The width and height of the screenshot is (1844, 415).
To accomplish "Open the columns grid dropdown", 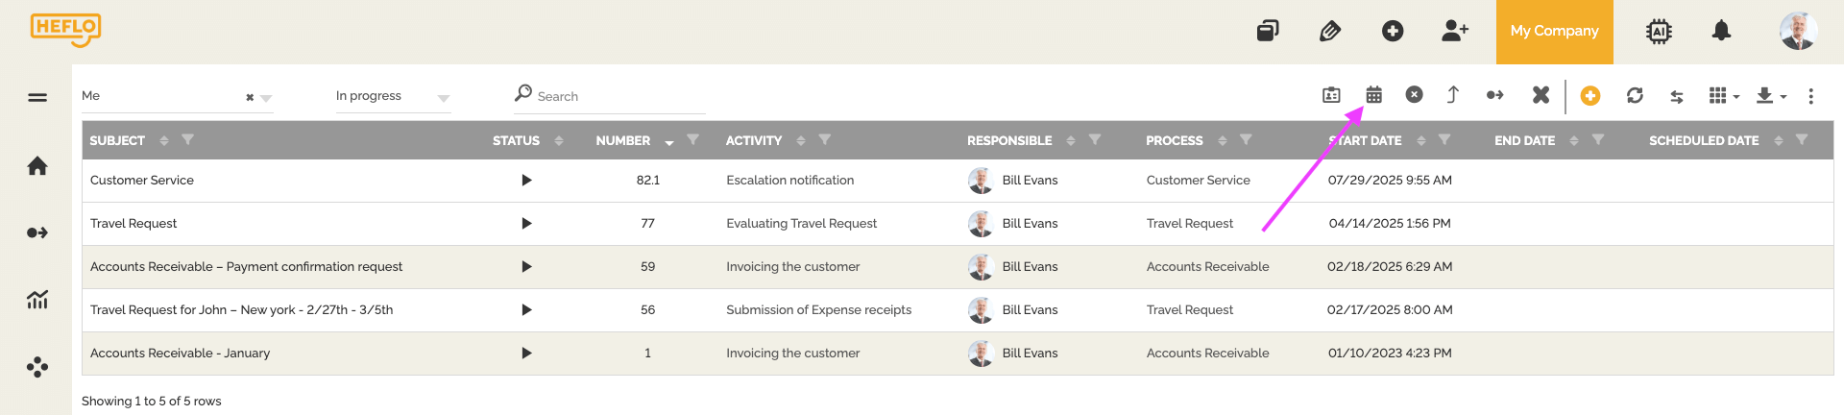I will (1724, 95).
